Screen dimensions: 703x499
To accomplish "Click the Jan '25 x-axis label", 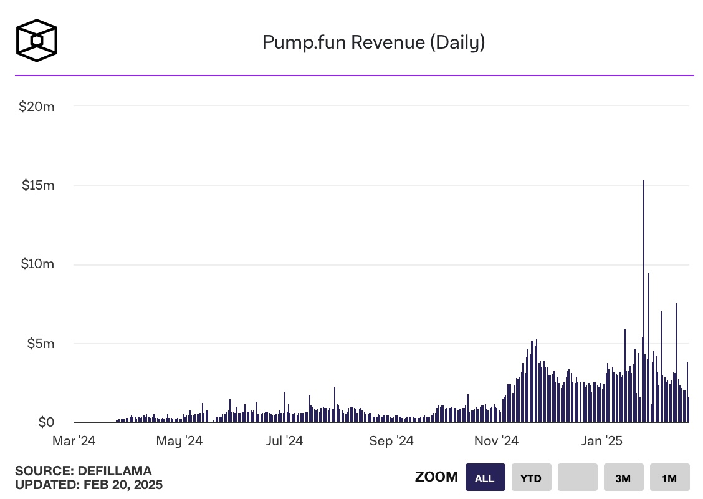I will click(x=601, y=441).
